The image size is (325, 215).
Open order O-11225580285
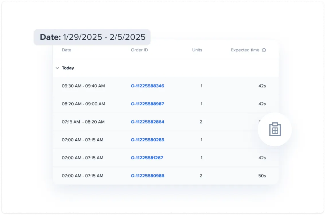pos(147,140)
